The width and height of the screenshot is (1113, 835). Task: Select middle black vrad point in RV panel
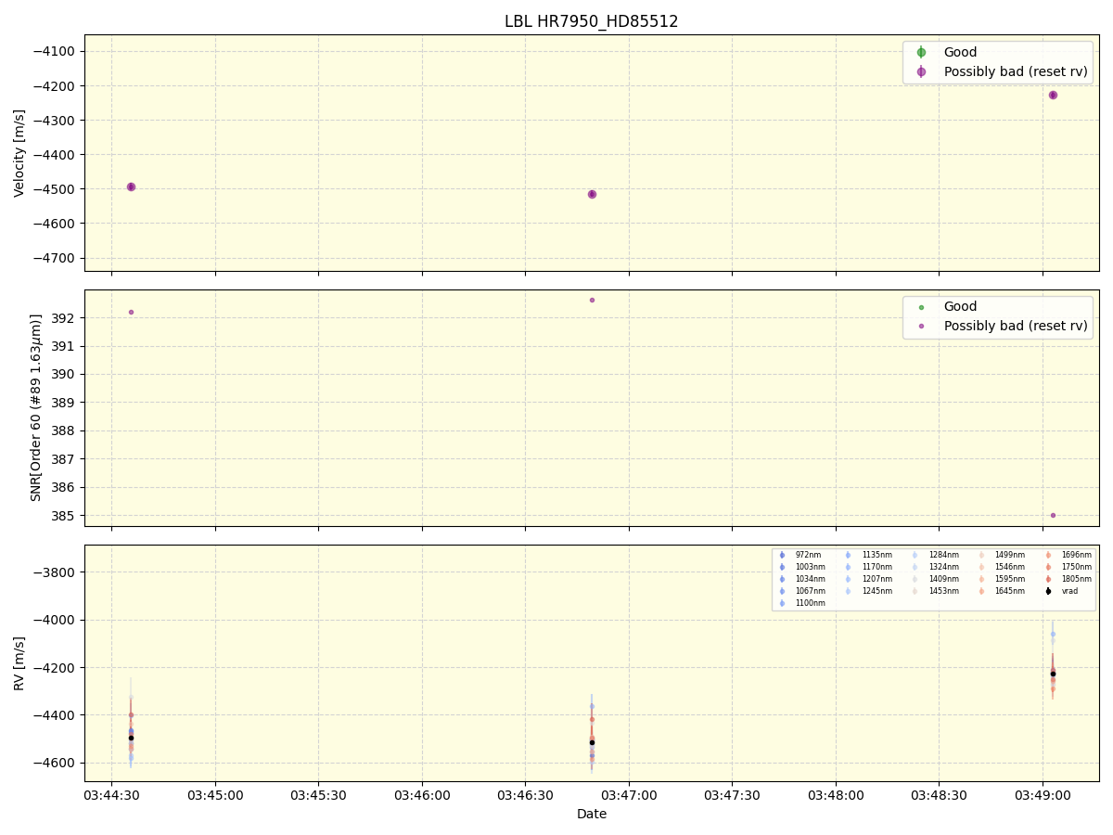click(x=592, y=742)
